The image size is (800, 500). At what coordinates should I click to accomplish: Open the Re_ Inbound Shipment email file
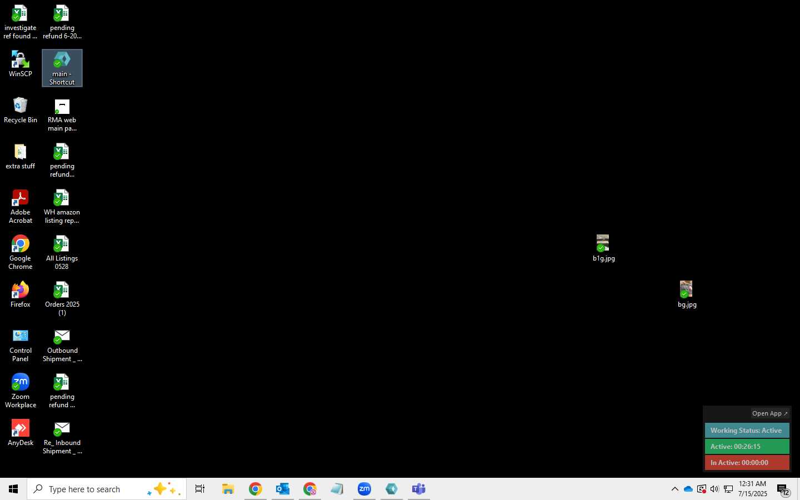(x=62, y=437)
